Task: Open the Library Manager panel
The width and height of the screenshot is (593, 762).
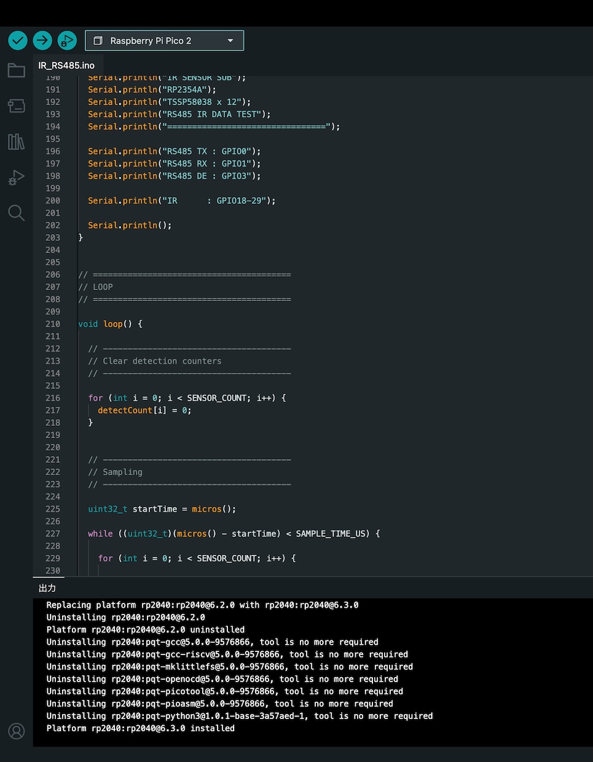Action: coord(17,142)
